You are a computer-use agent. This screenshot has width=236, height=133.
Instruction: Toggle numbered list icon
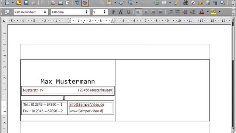click(170, 12)
